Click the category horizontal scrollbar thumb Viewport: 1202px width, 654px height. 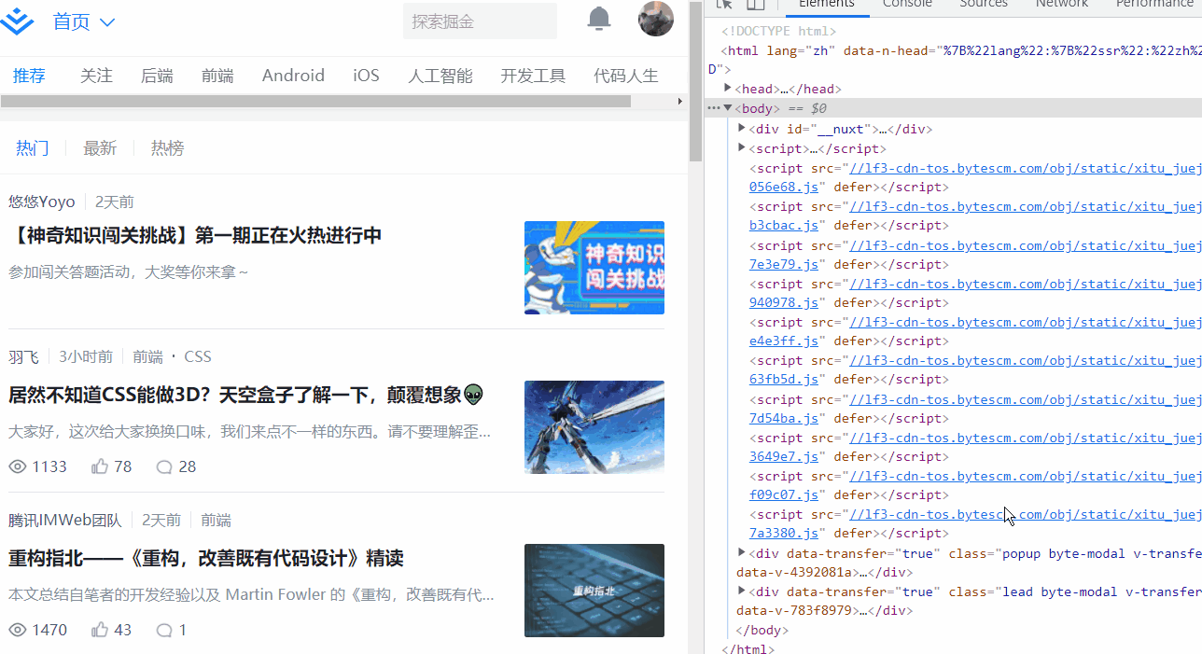pos(315,101)
